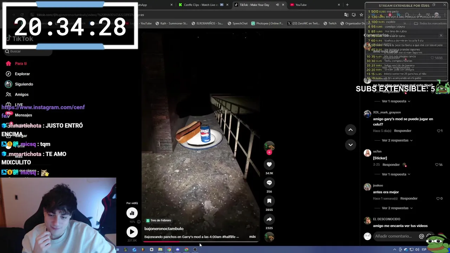Open vidIQ stats bar chart button

click(132, 213)
